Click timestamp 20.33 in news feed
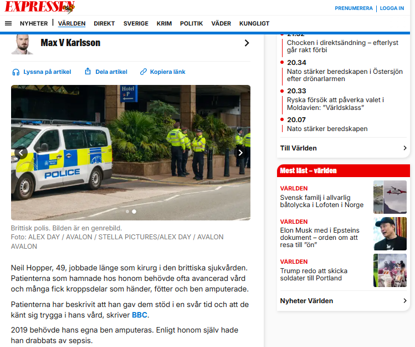 tap(296, 91)
